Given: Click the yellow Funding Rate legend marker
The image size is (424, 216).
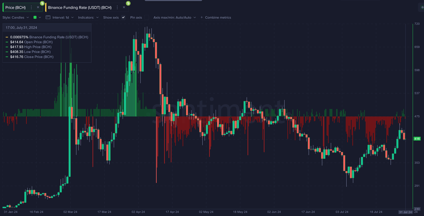Looking at the screenshot, I should pos(7,37).
